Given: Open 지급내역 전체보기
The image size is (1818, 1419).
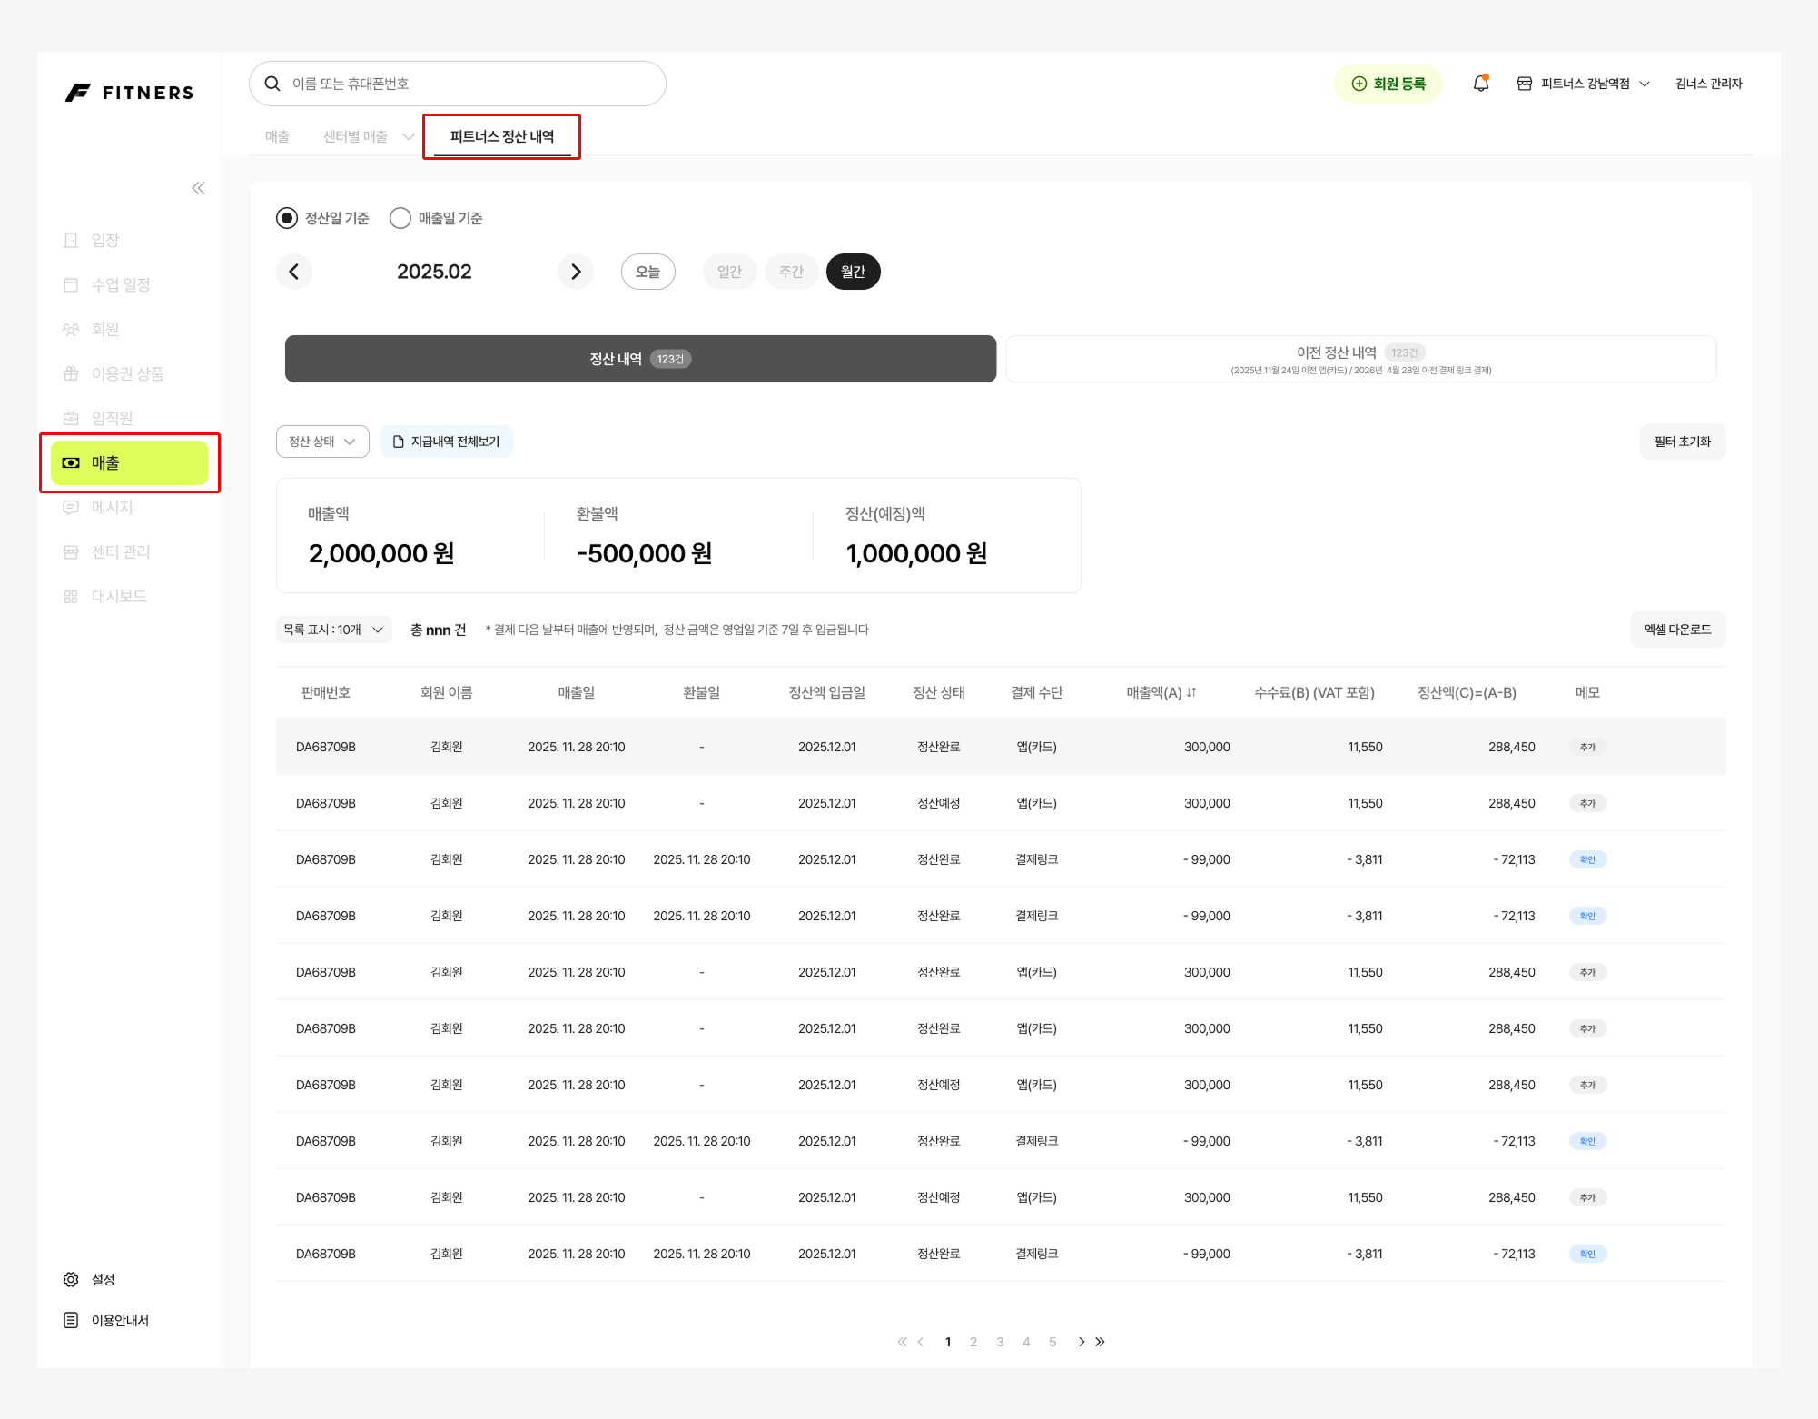Looking at the screenshot, I should 447,442.
